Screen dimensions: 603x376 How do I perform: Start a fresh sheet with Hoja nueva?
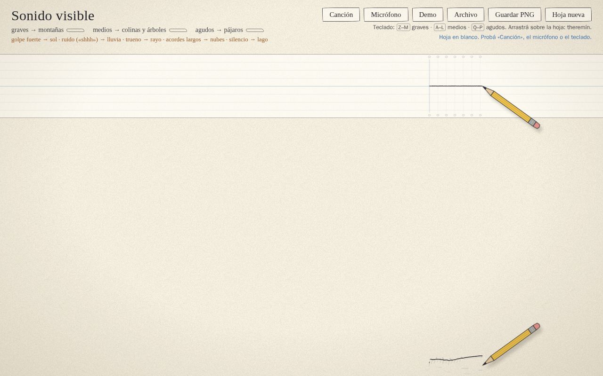(x=568, y=15)
